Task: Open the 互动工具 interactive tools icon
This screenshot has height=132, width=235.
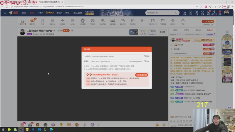Action: 103,21
